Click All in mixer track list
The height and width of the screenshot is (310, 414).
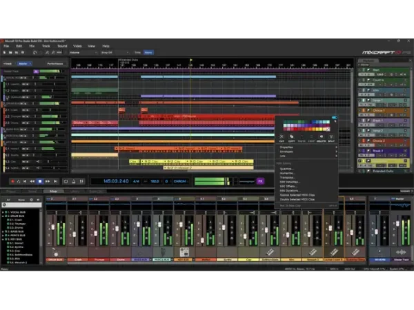pos(8,200)
